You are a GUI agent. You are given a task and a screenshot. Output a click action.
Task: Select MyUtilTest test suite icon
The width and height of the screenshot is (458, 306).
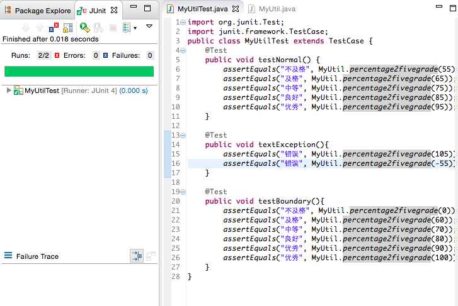(18, 90)
